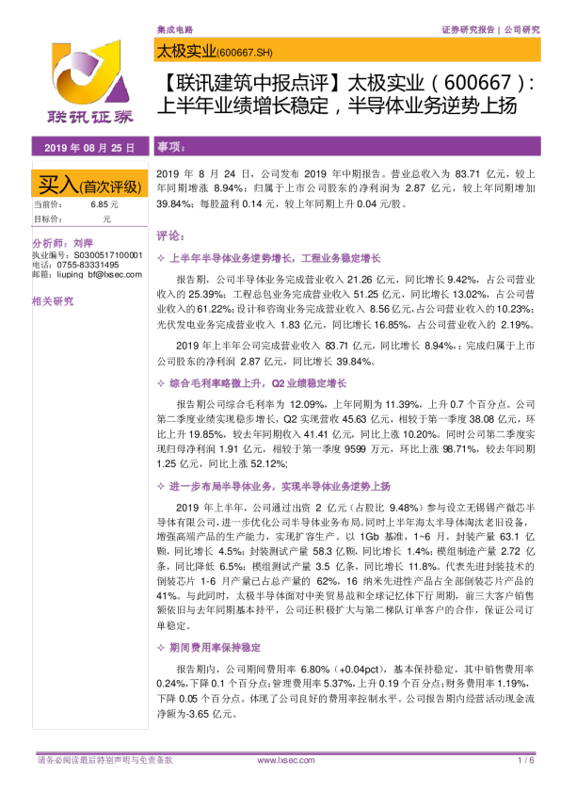Click the paragraph starting 报告期公司综合毛利率为 12.09%
Image resolution: width=561 pixels, height=793 pixels.
[x=345, y=434]
